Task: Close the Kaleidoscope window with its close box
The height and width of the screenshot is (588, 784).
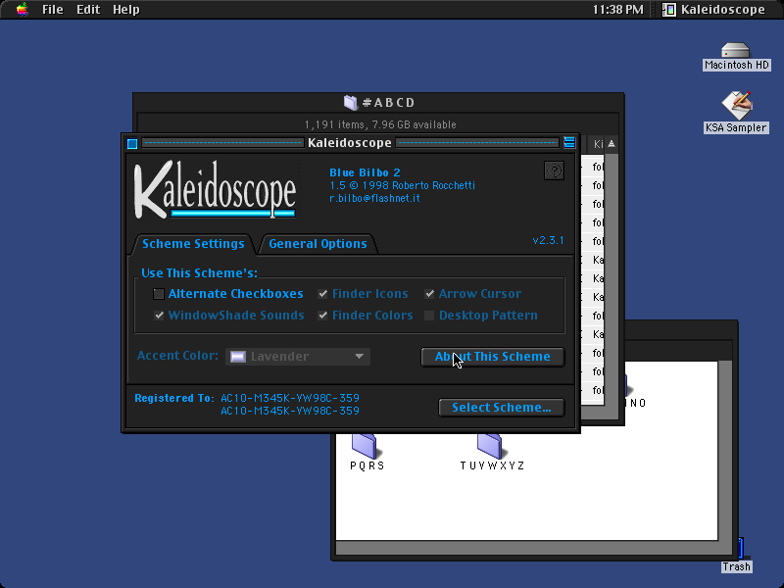Action: pos(132,144)
